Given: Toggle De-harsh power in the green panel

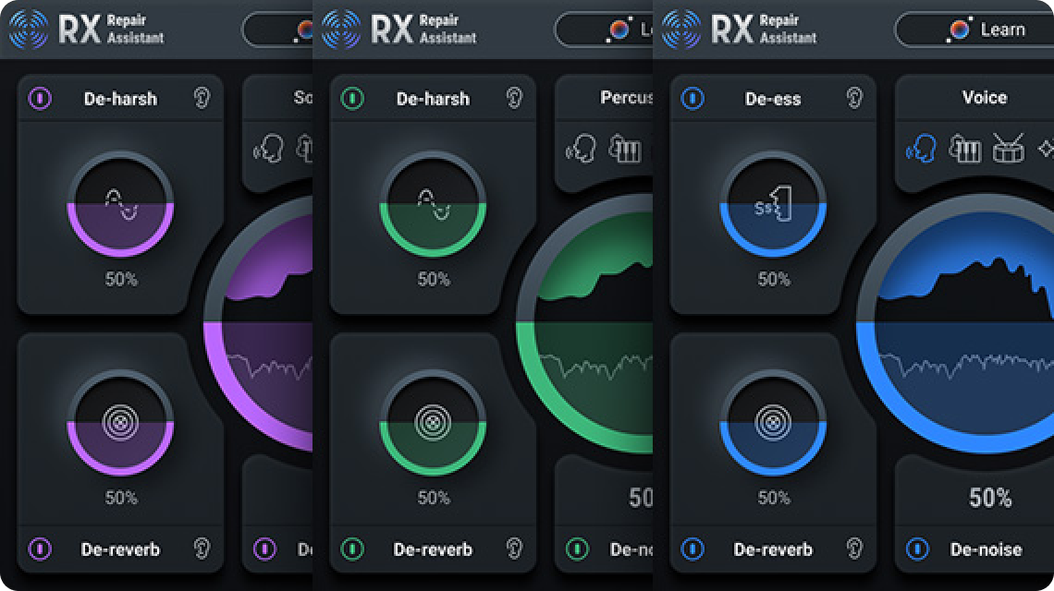Looking at the screenshot, I should point(352,99).
